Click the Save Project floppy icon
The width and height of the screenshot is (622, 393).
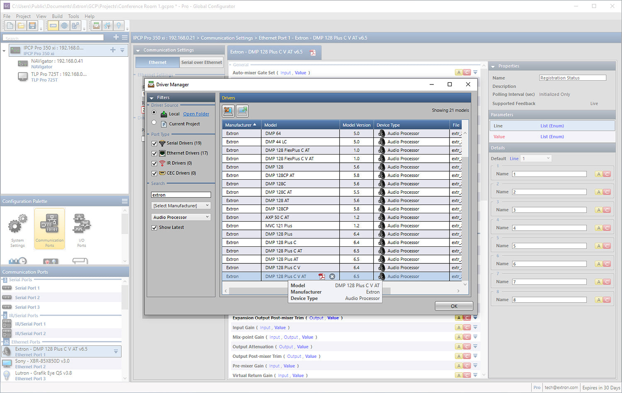coord(32,26)
